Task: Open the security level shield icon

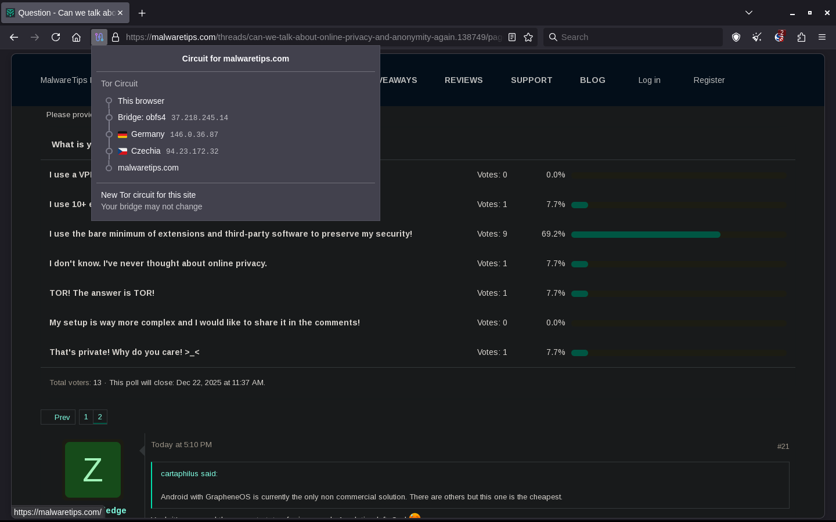Action: [x=736, y=37]
